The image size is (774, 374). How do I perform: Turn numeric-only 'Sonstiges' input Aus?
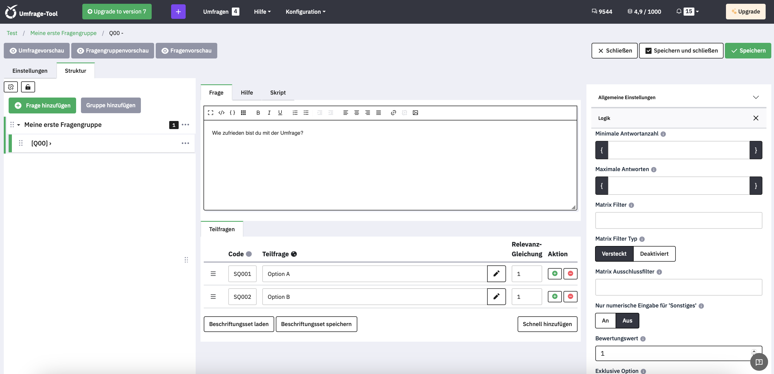[x=627, y=321]
